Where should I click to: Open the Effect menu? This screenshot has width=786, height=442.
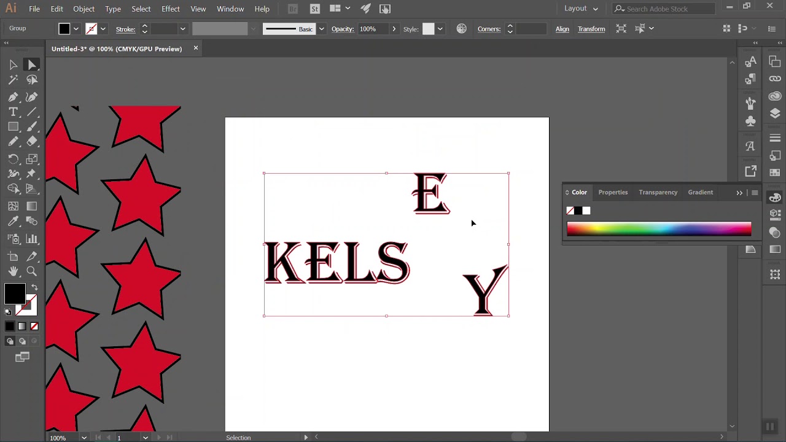pos(171,9)
